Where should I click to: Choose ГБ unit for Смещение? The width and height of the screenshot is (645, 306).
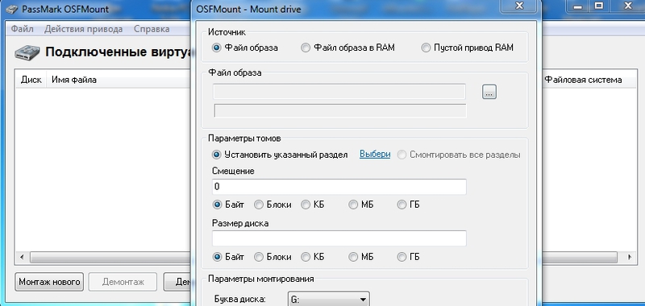402,205
